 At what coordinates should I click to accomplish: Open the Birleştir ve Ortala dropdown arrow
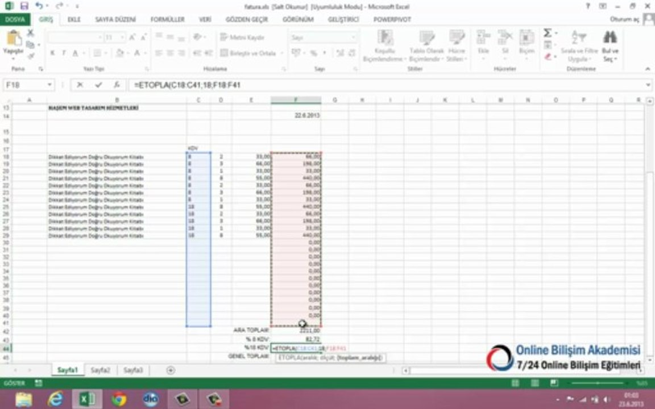point(281,53)
